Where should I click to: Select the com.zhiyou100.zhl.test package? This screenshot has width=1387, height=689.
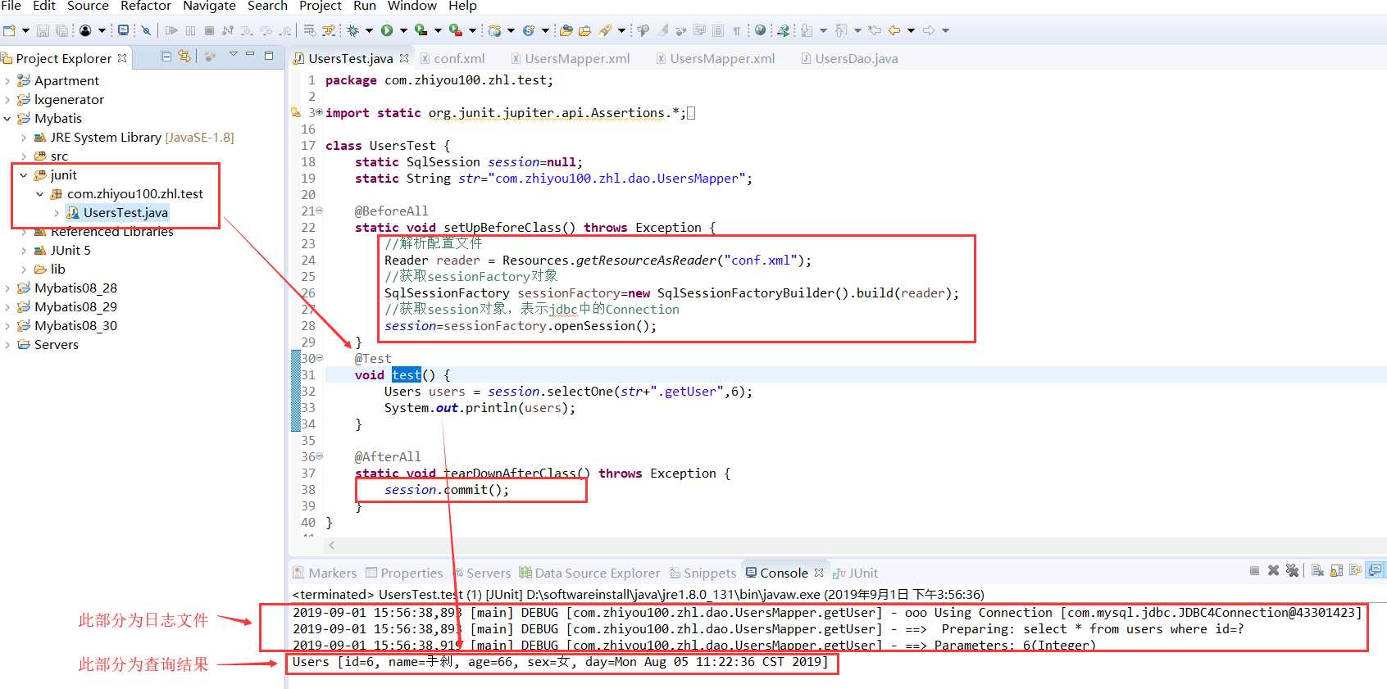point(127,193)
